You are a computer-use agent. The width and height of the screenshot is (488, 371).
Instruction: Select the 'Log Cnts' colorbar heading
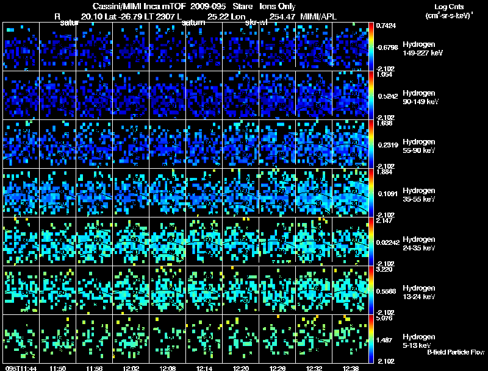(x=449, y=7)
